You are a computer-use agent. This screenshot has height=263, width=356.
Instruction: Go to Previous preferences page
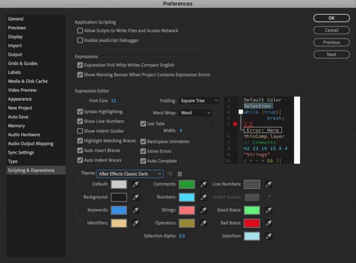pos(331,42)
